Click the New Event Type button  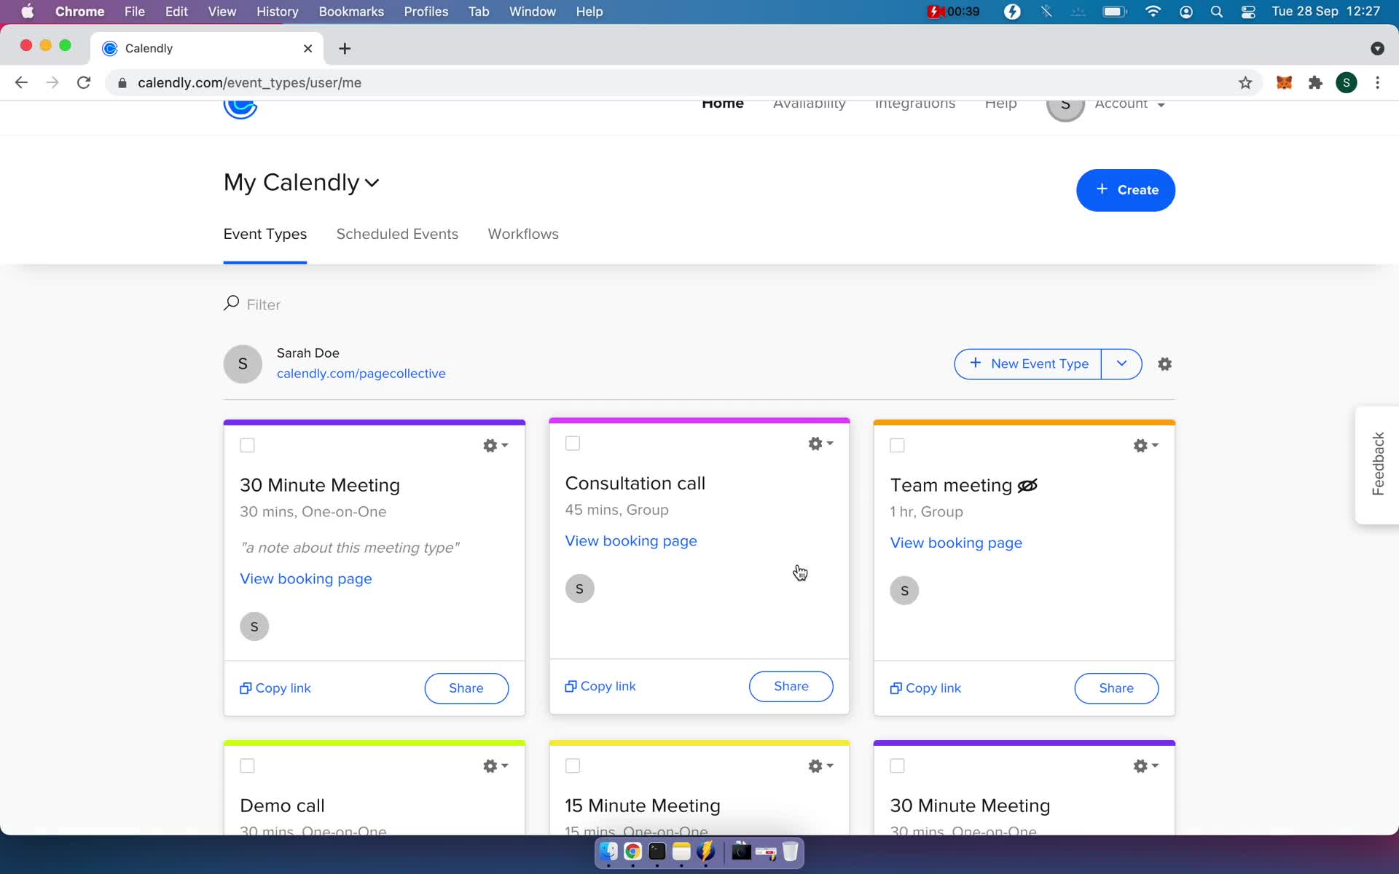pyautogui.click(x=1028, y=364)
